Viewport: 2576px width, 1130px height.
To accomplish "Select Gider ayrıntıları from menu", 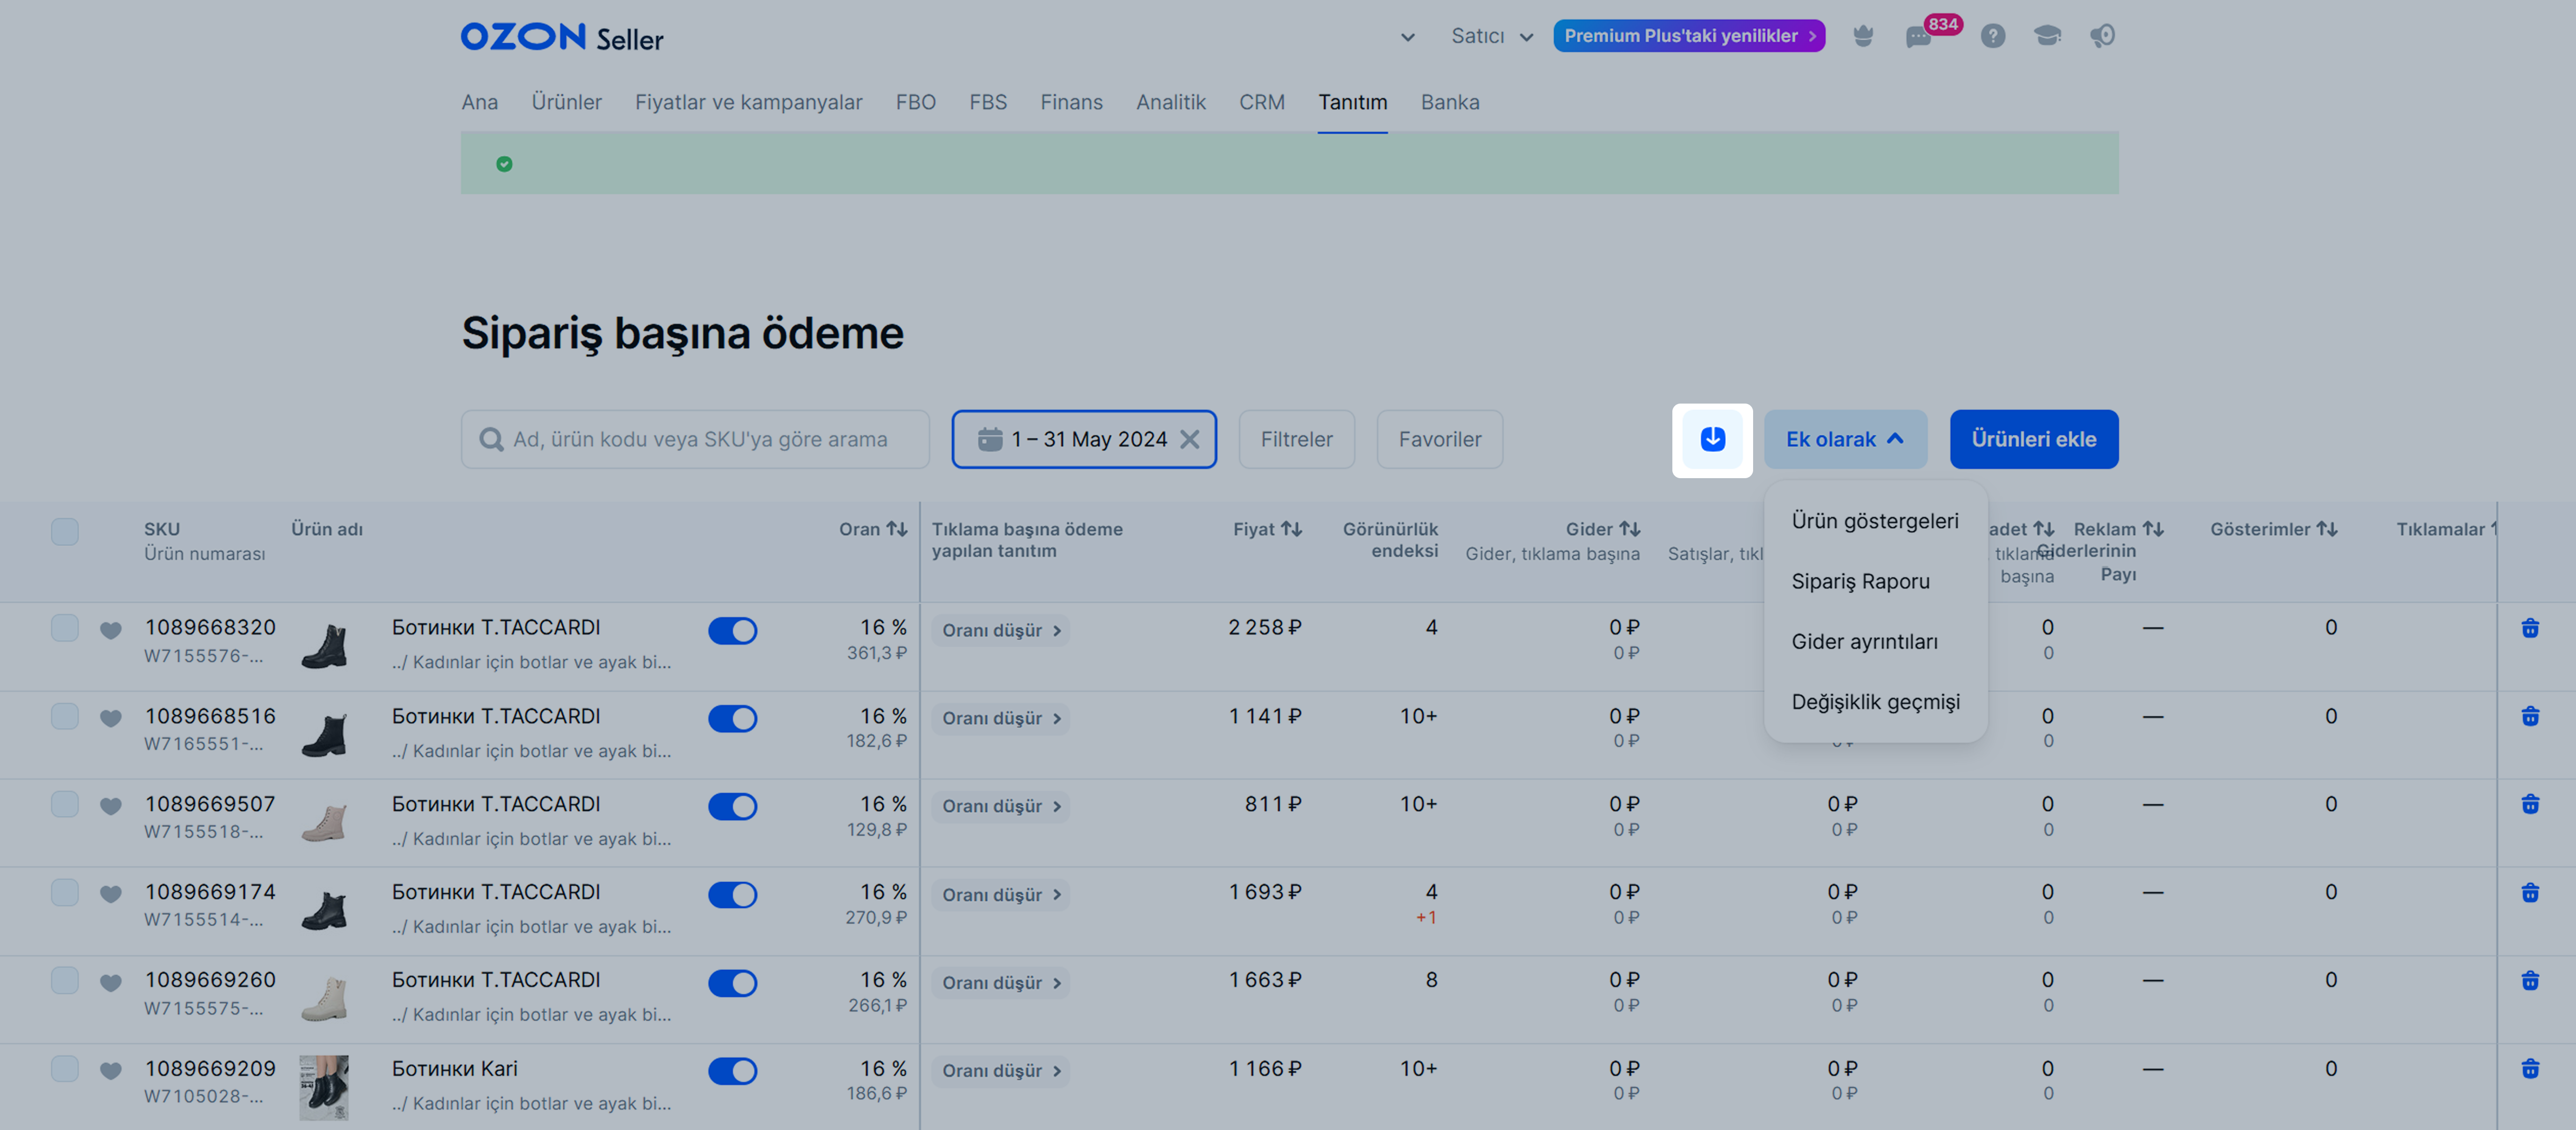I will (x=1875, y=642).
